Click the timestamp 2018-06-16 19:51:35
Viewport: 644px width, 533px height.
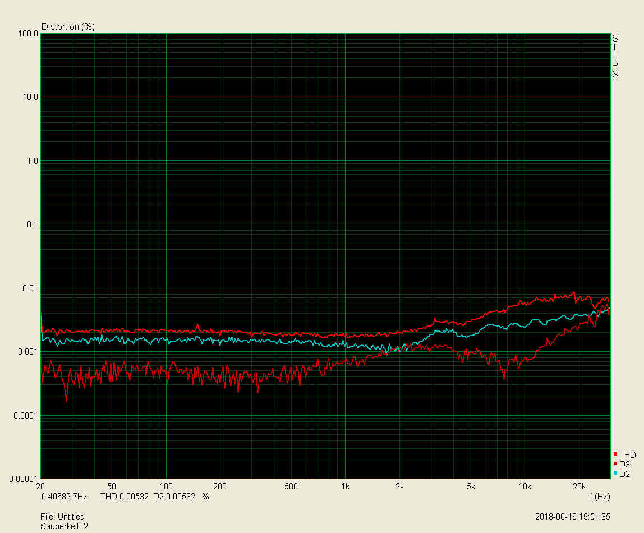[x=573, y=517]
